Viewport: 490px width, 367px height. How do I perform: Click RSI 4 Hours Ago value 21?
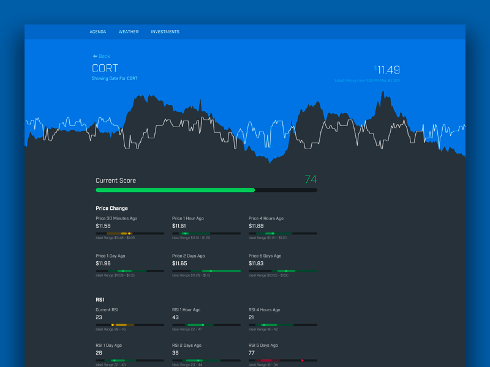click(251, 317)
